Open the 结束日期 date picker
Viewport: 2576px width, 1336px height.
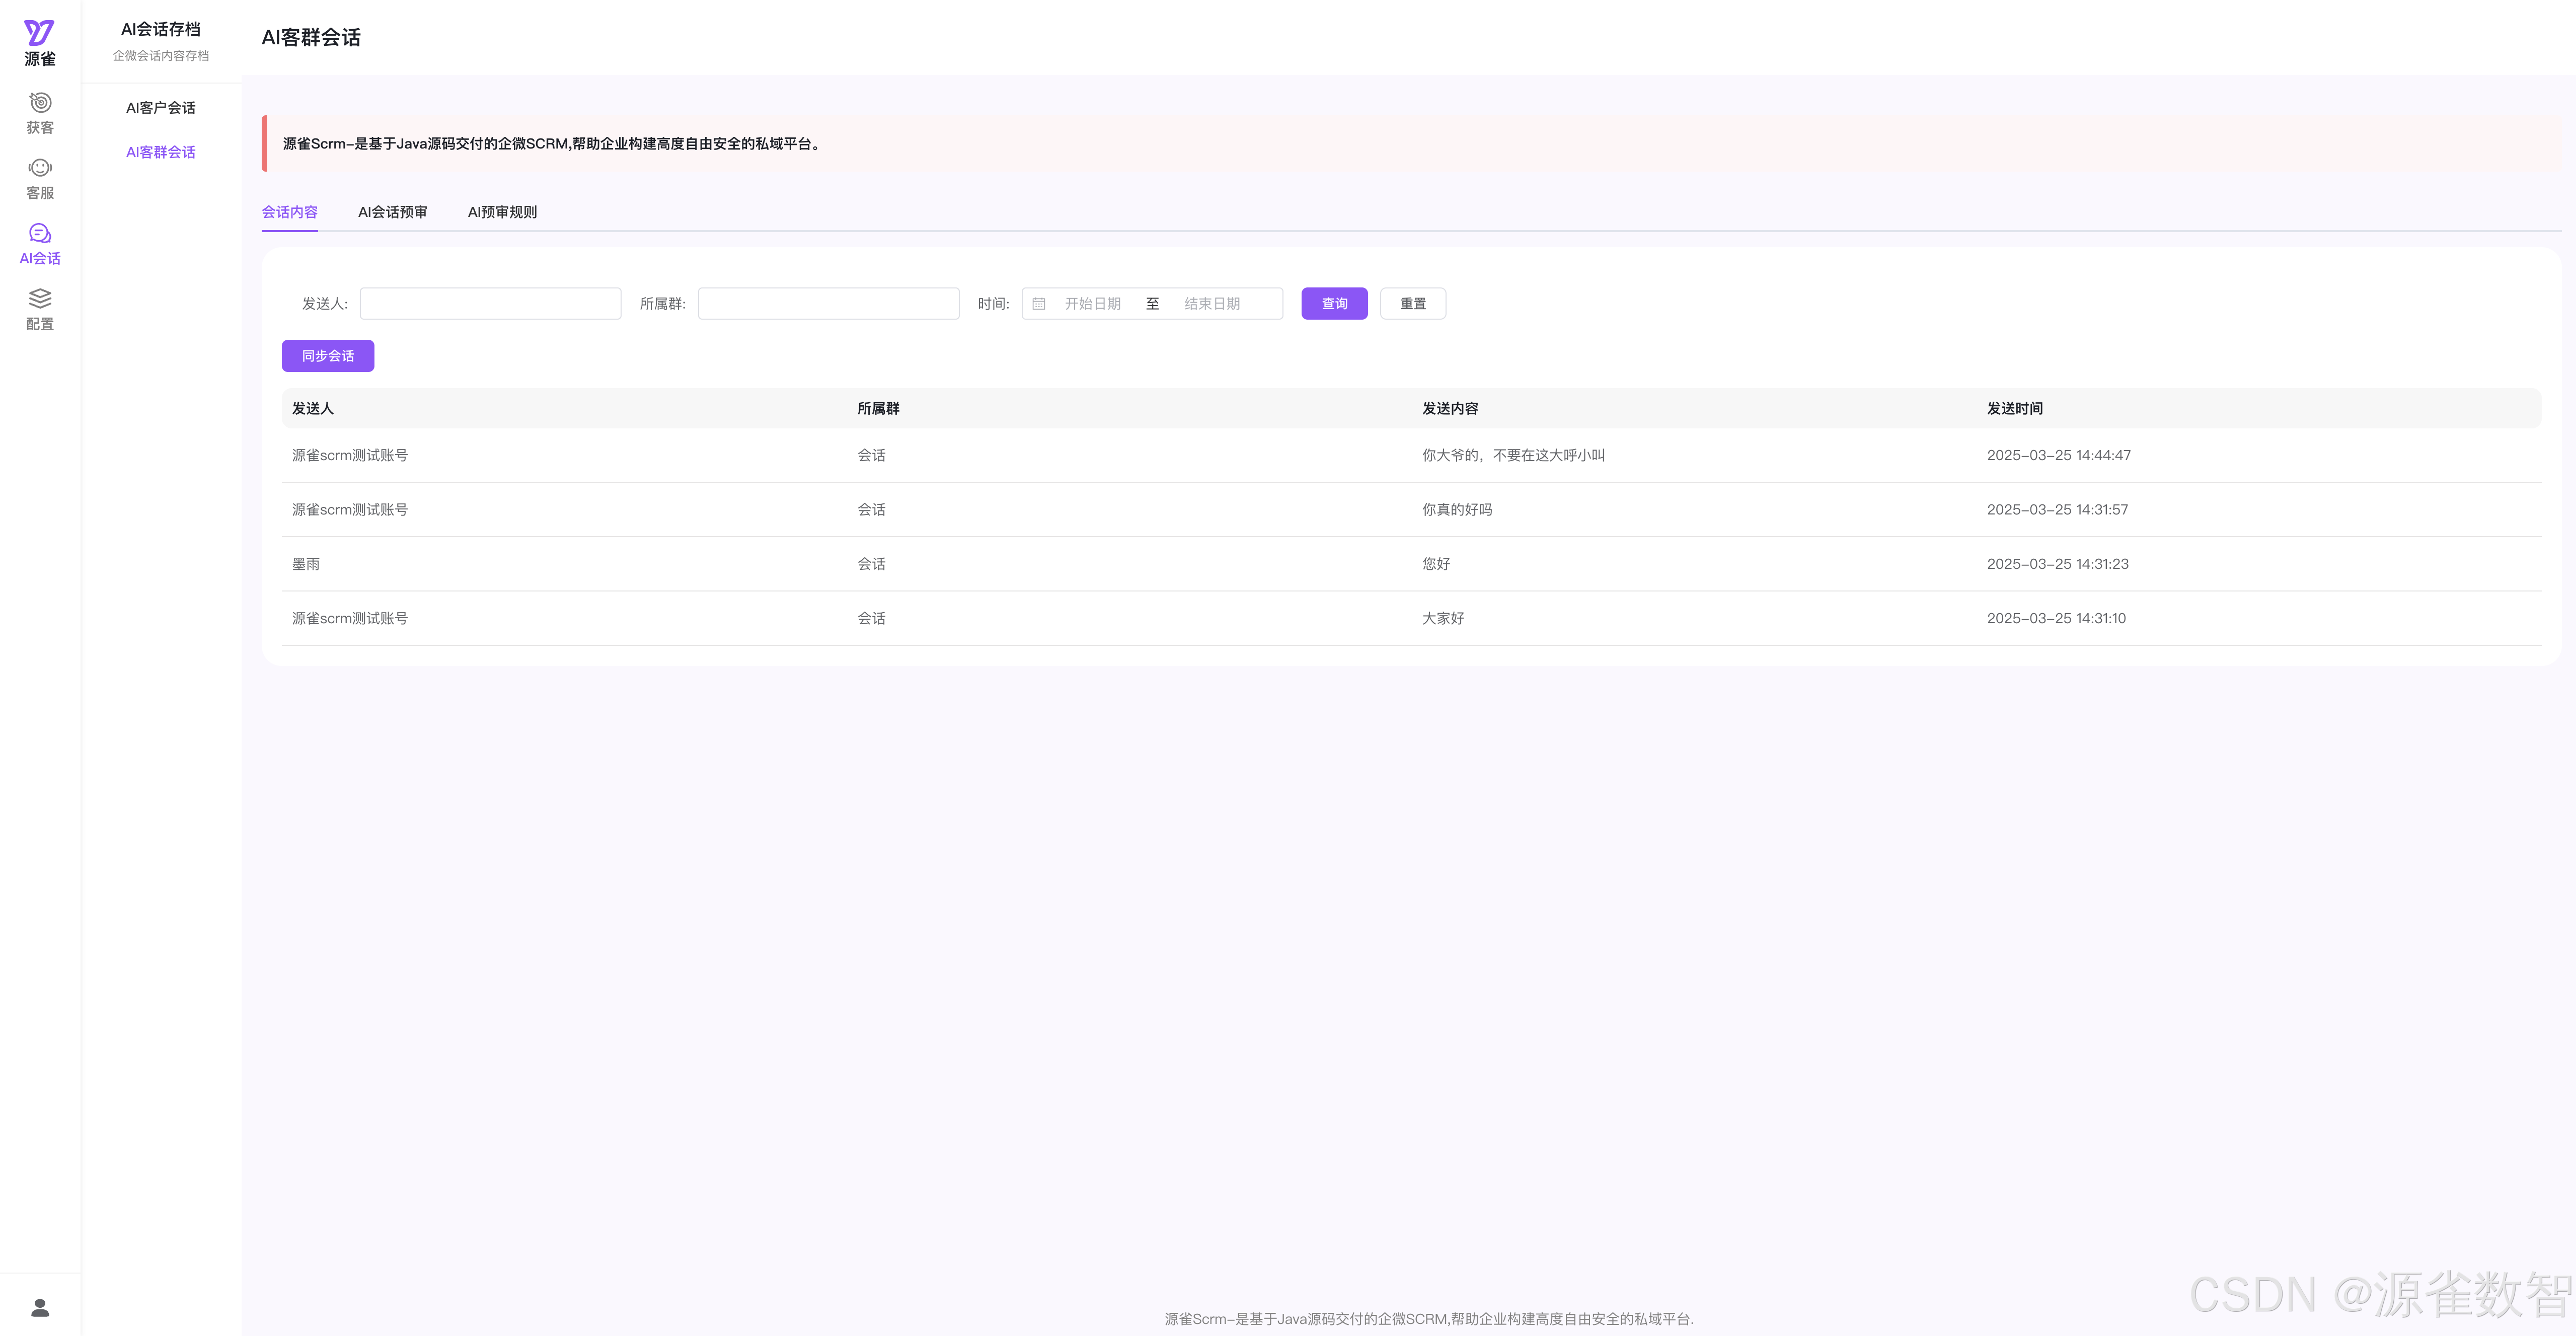coord(1212,304)
